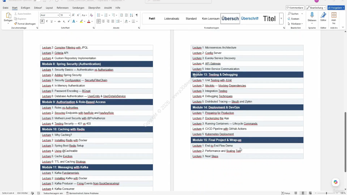
Task: Click the Freigeben share button
Action: coord(336,8)
